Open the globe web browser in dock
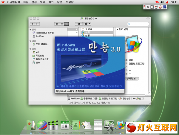Viewport: 179px width, 135px height. click(42, 125)
